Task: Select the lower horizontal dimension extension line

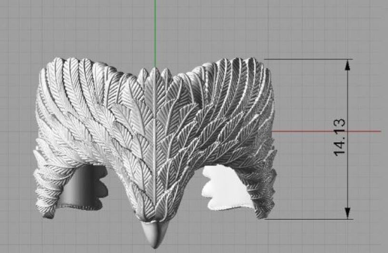Action: (309, 219)
